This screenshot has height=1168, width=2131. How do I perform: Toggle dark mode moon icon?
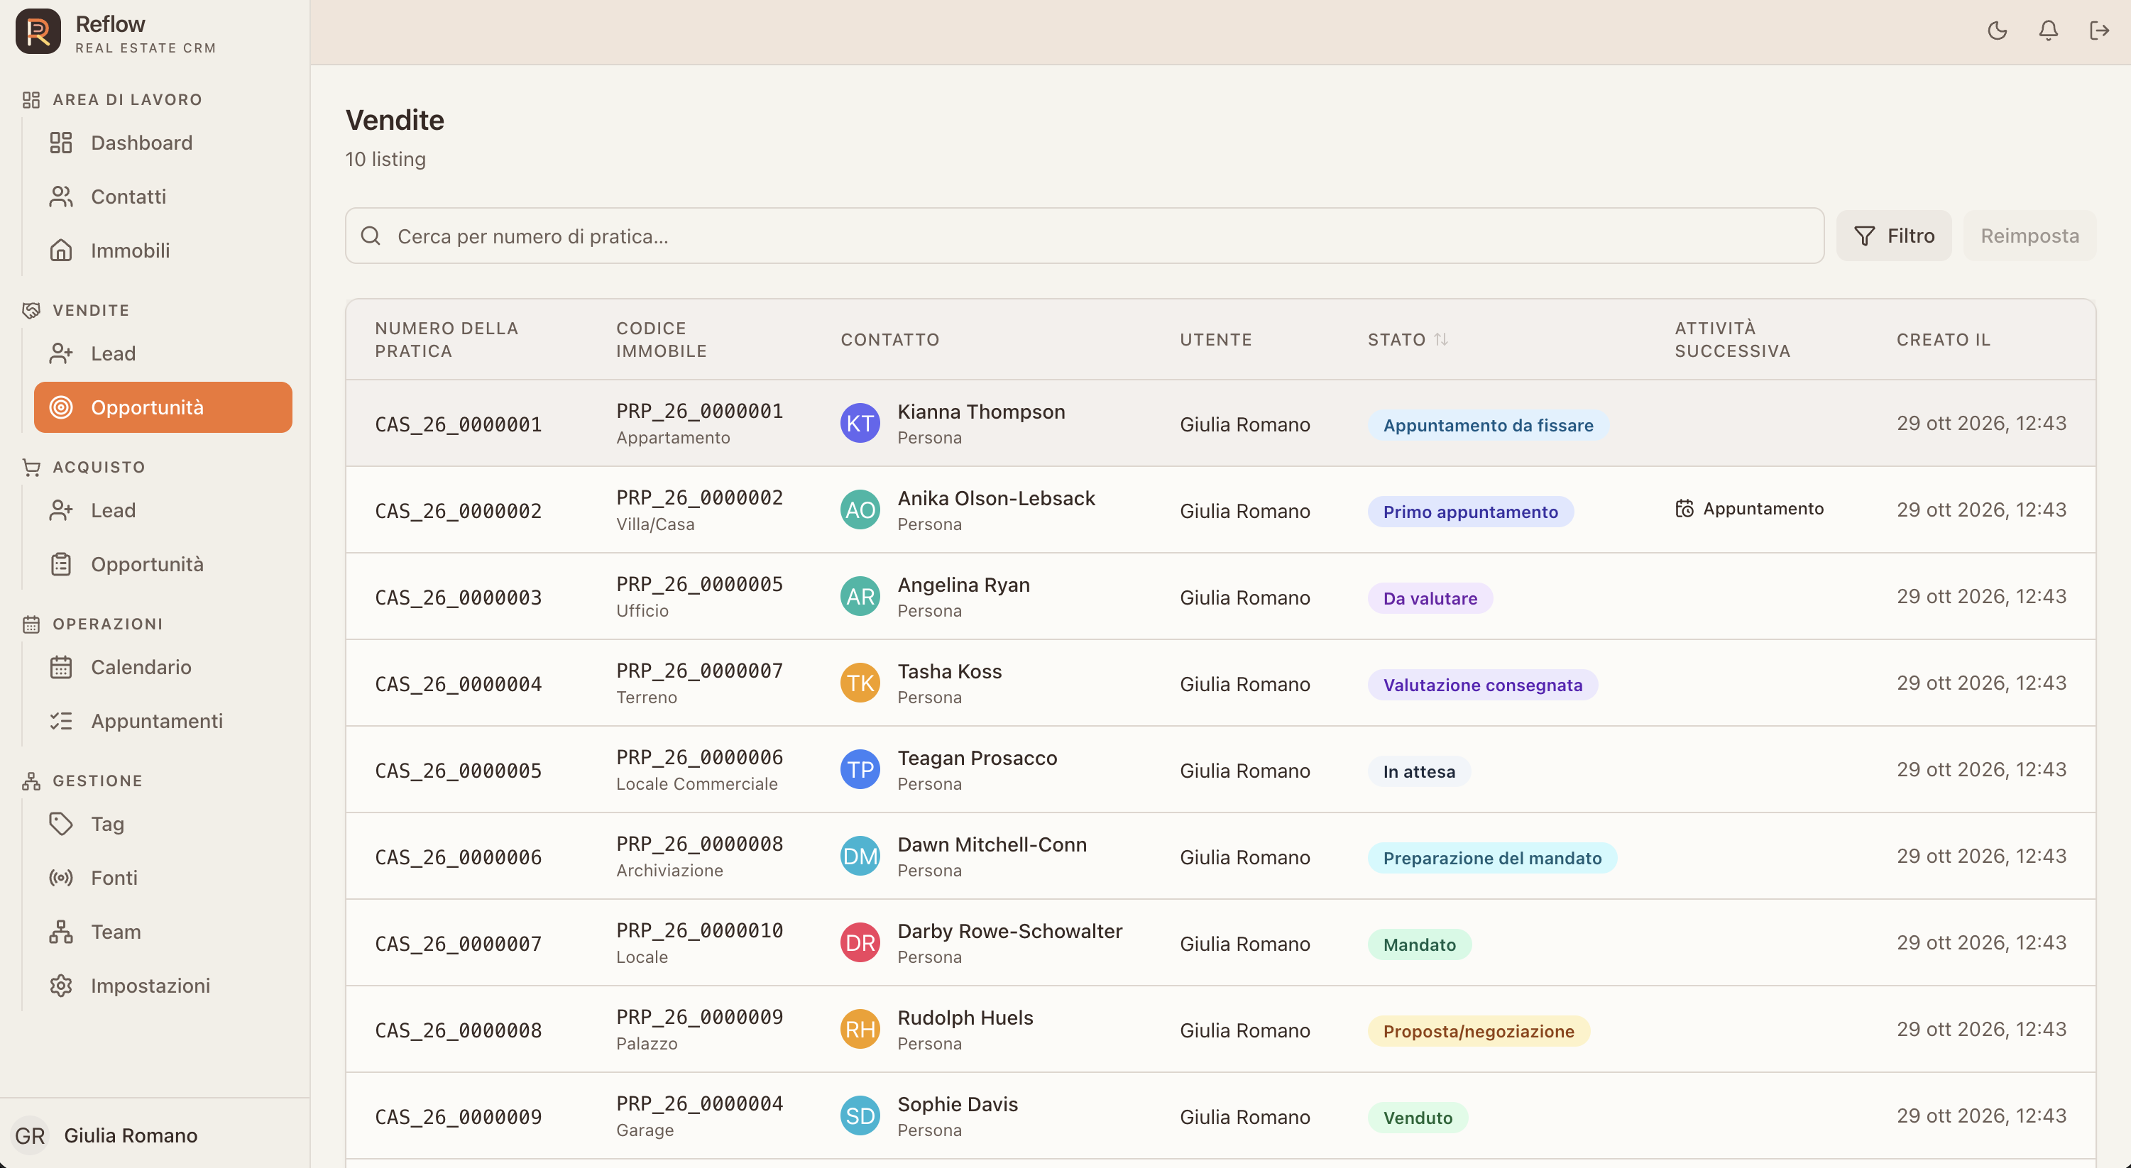coord(1997,31)
